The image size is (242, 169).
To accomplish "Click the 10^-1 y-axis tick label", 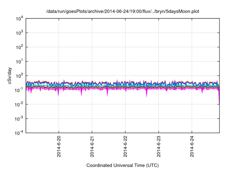I will [x=19, y=90].
